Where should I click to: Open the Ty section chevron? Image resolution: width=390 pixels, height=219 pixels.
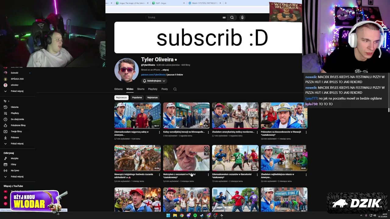pos(9,101)
